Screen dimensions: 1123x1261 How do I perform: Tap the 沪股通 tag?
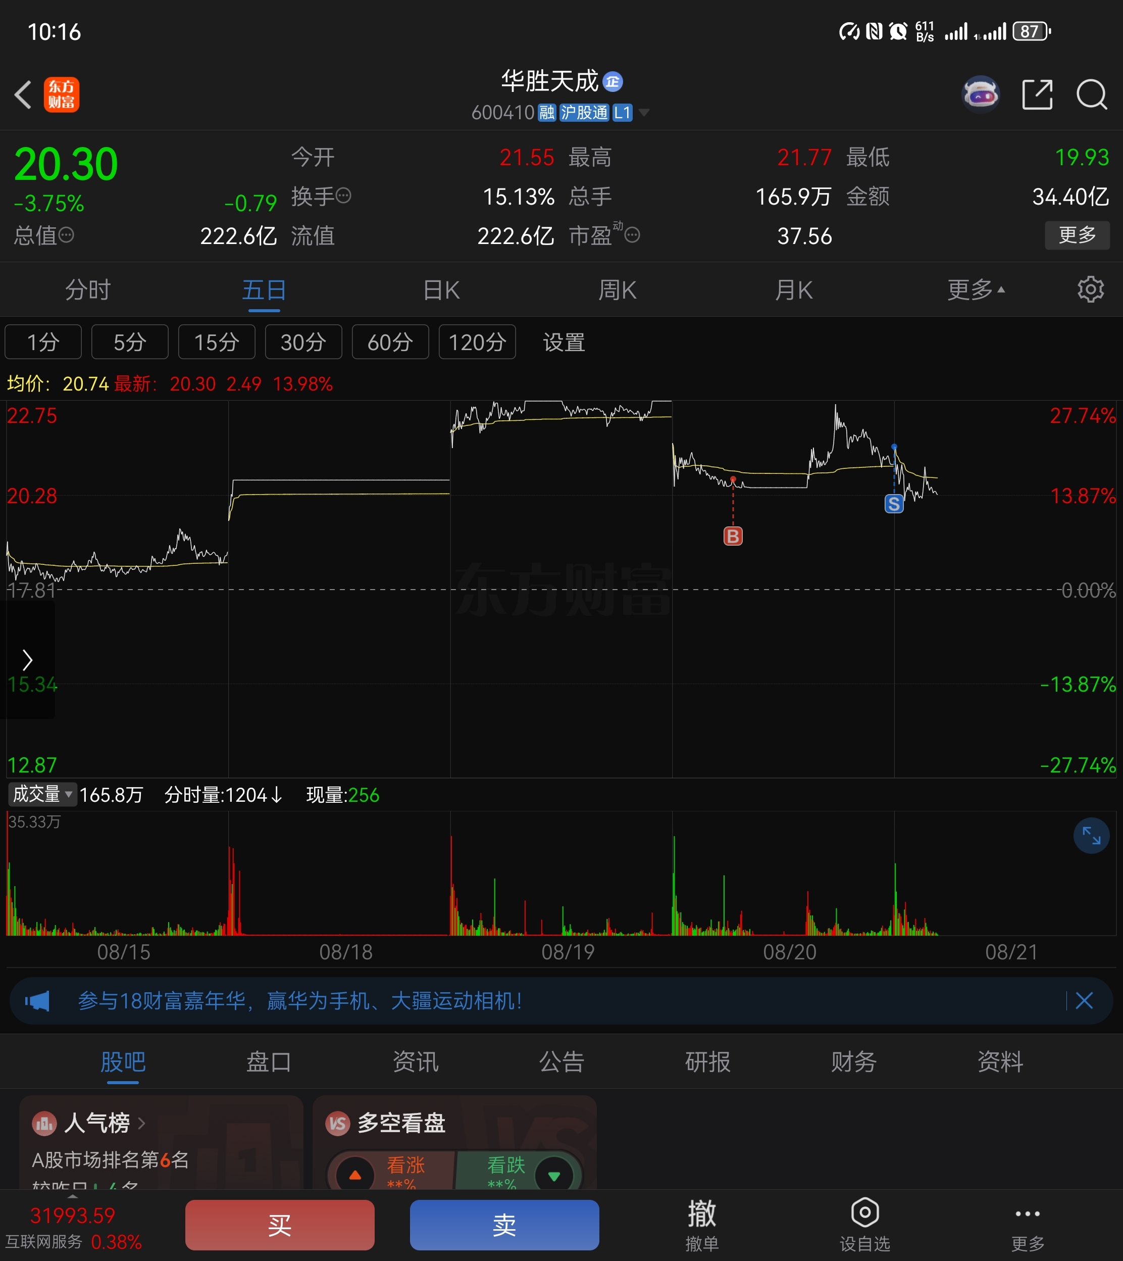point(584,112)
